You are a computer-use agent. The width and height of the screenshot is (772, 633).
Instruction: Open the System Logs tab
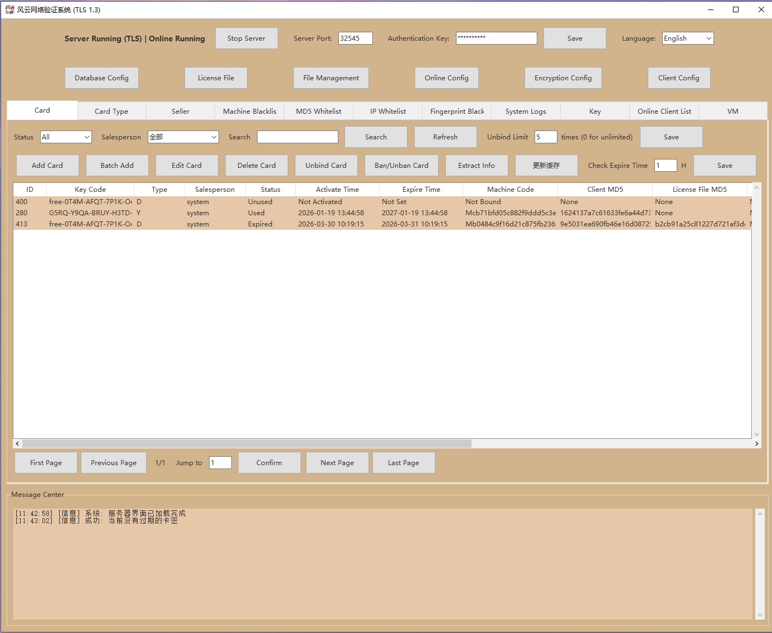coord(525,112)
